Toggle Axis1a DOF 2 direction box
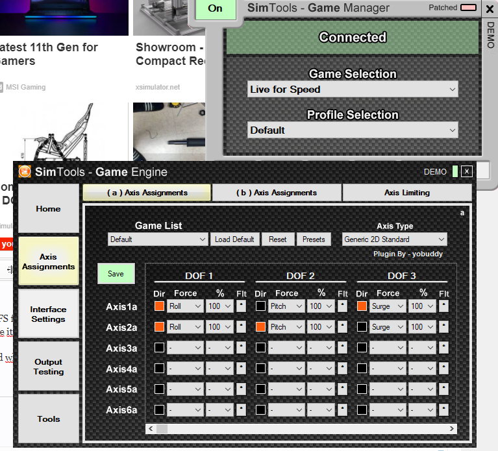Viewport: 498px width, 451px height. pos(260,306)
